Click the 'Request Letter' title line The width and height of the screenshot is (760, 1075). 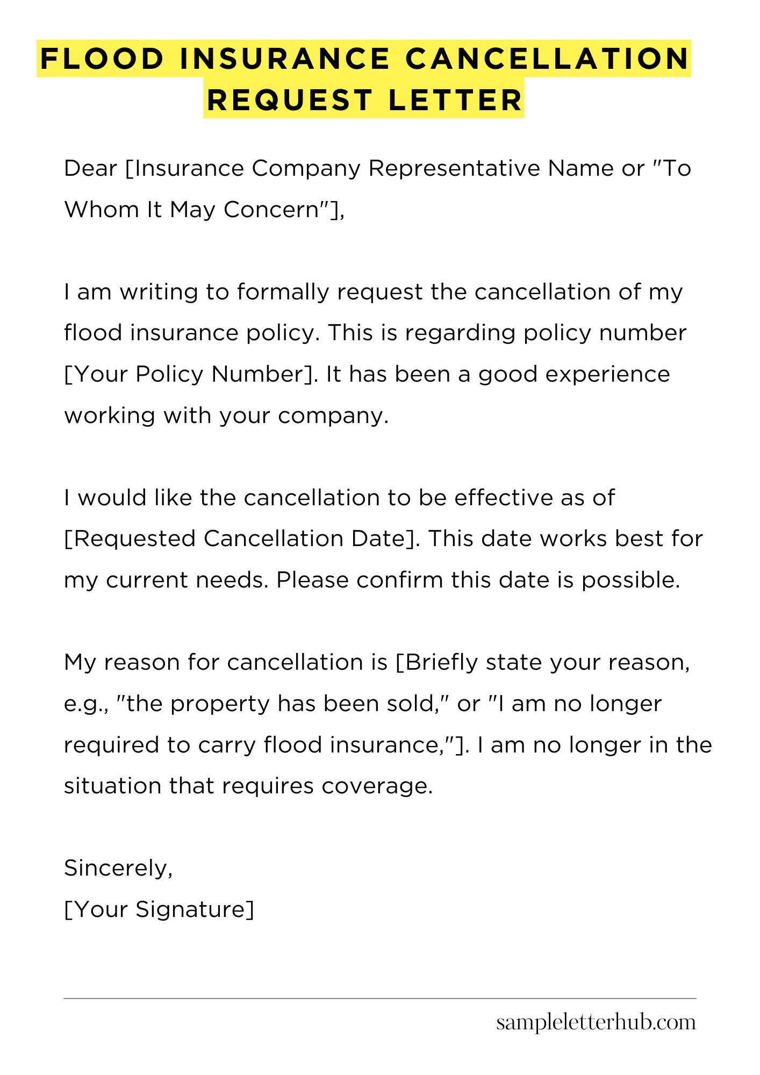pyautogui.click(x=364, y=100)
